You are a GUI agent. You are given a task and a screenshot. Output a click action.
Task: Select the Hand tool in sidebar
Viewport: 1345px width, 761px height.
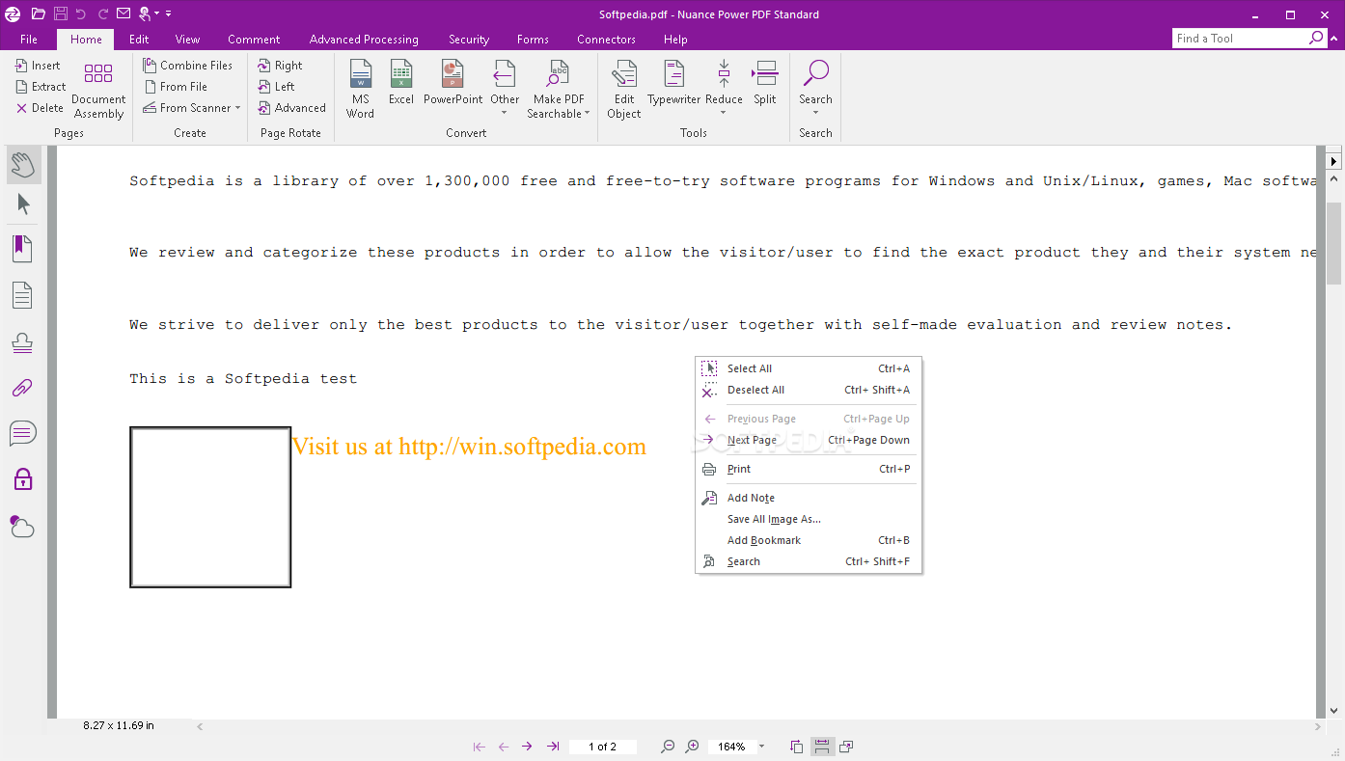coord(23,165)
